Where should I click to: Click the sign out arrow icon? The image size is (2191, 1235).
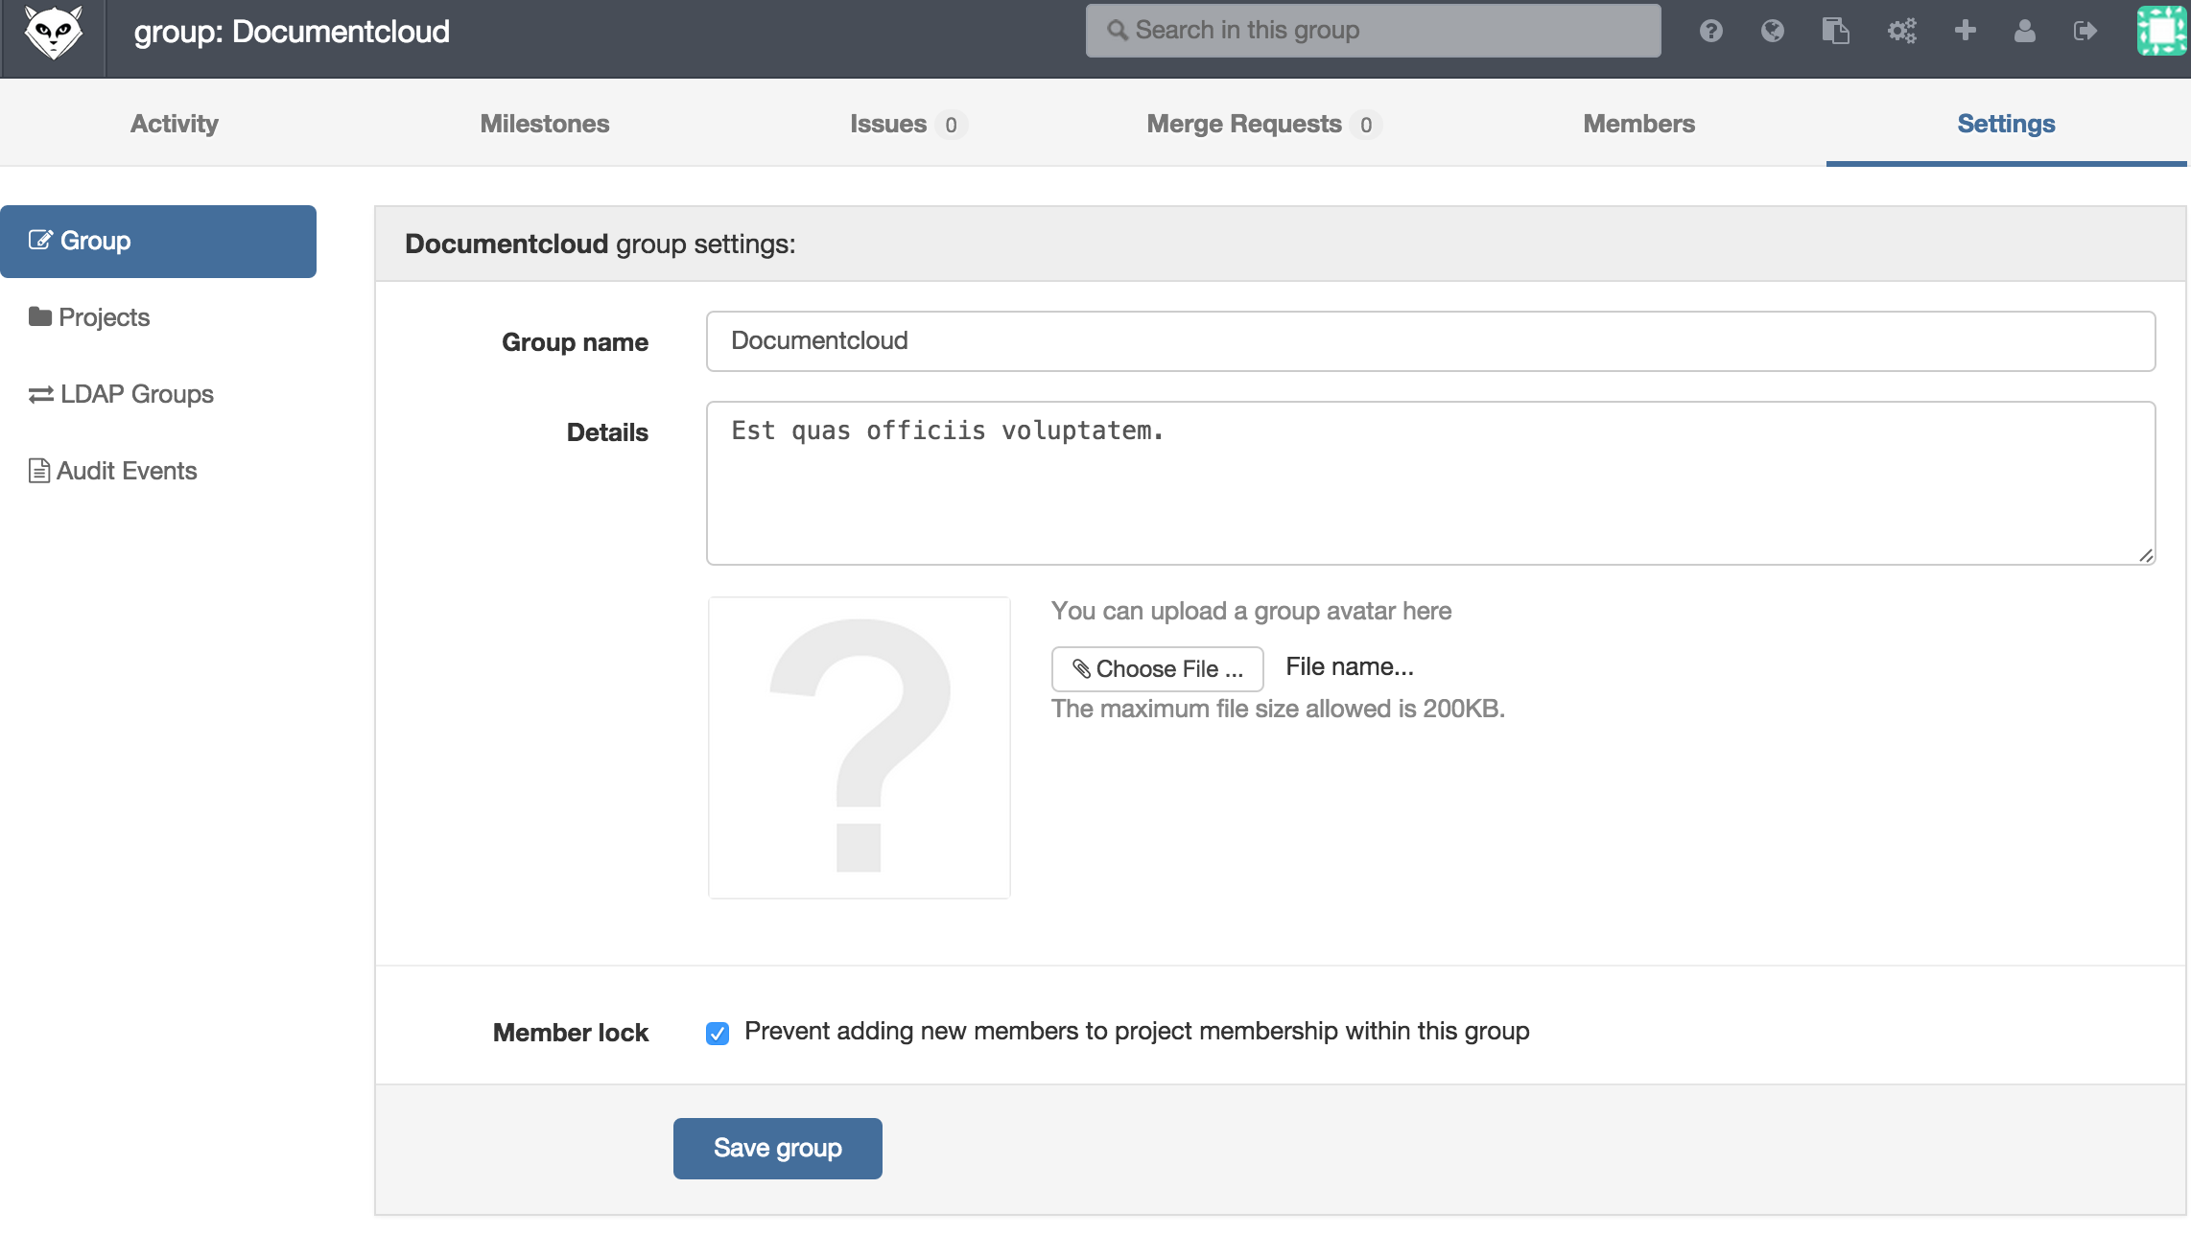(x=2085, y=31)
